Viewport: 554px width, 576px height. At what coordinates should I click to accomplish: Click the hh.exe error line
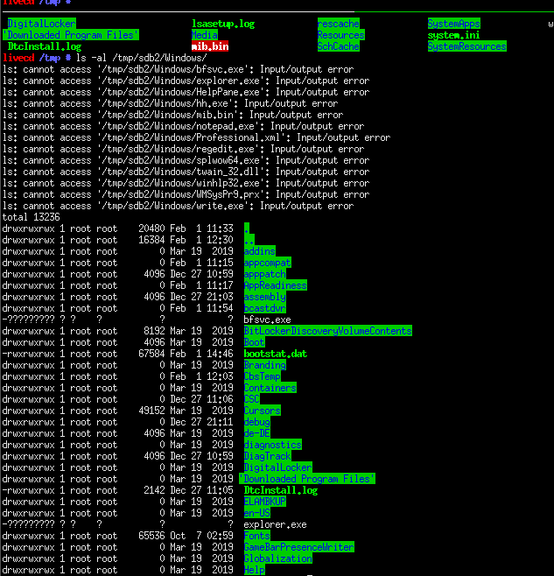pyautogui.click(x=170, y=103)
